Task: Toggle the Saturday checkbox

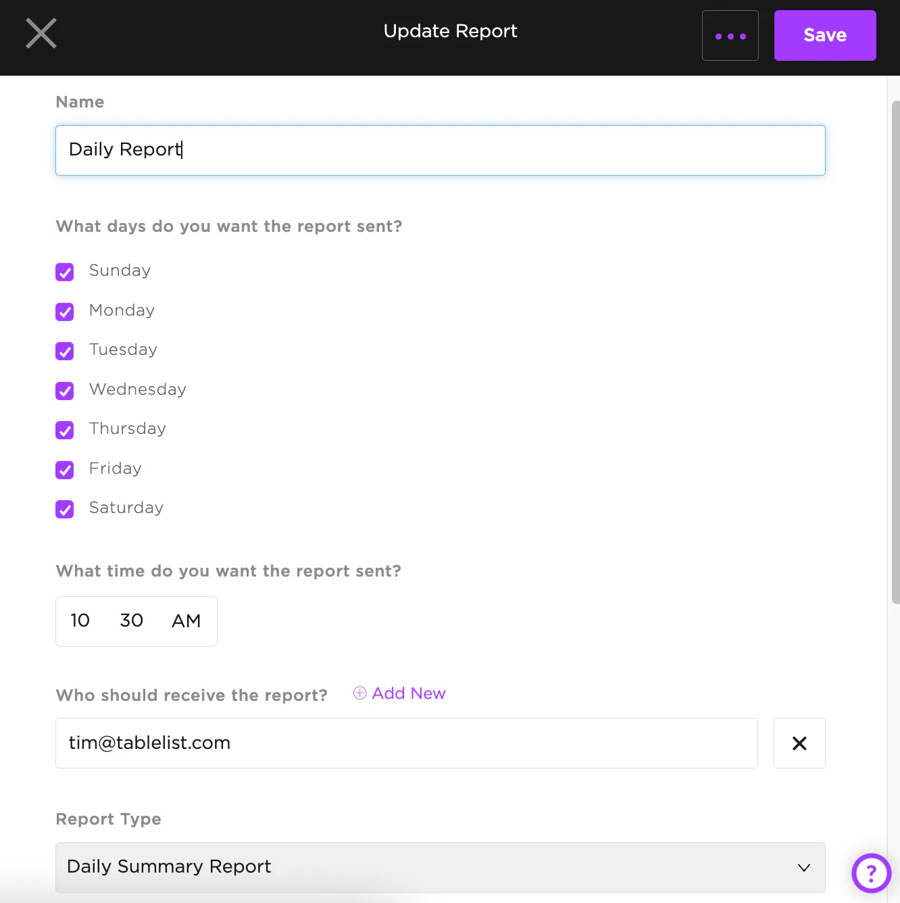Action: coord(65,509)
